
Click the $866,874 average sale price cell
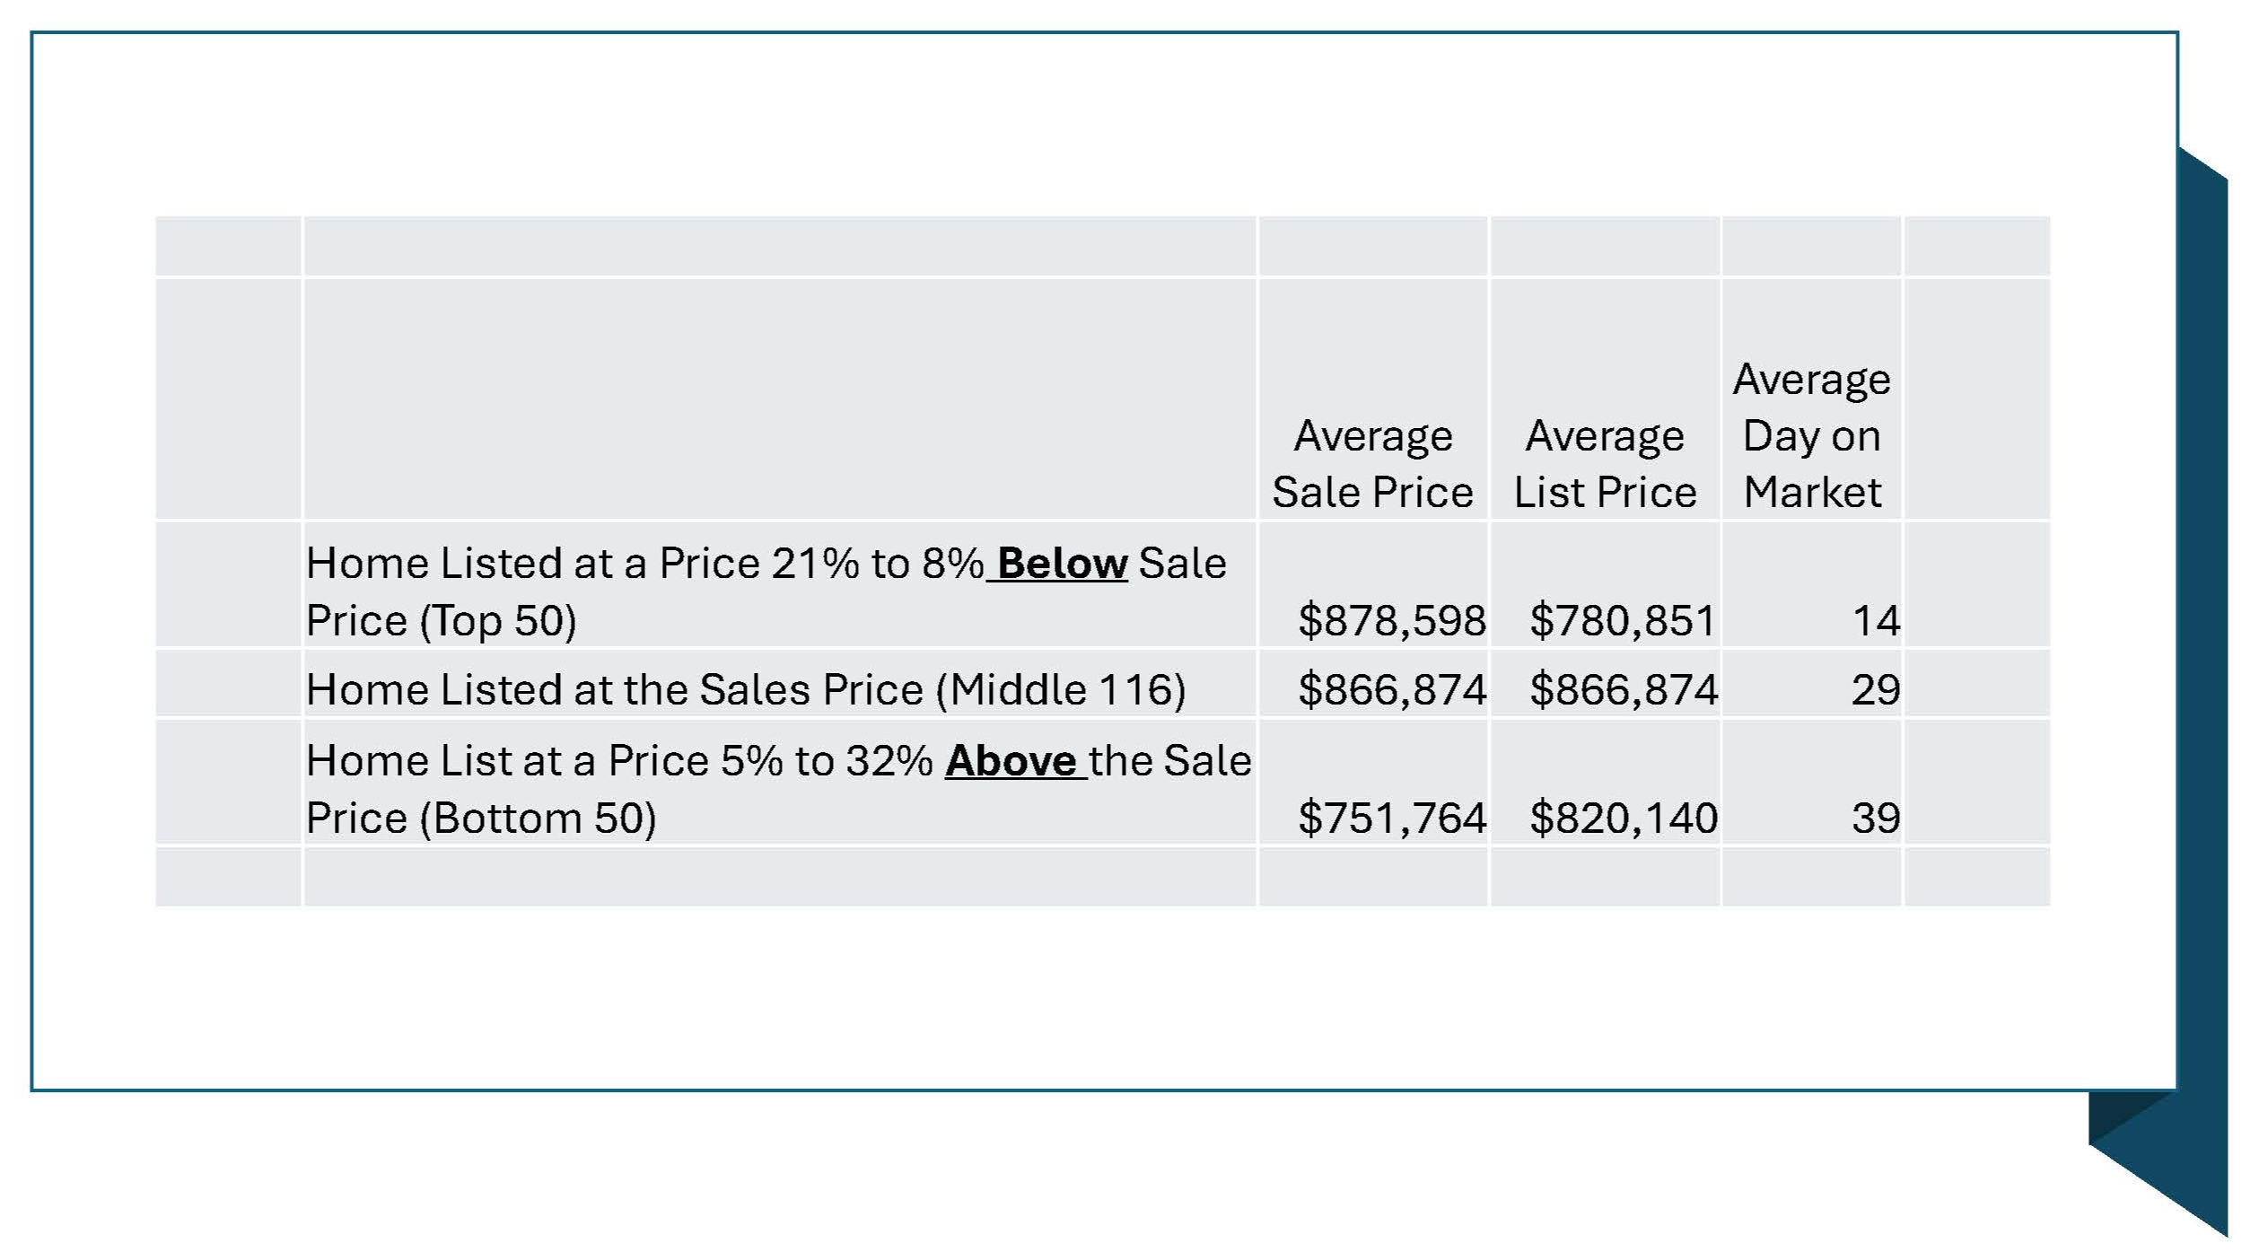point(1392,690)
